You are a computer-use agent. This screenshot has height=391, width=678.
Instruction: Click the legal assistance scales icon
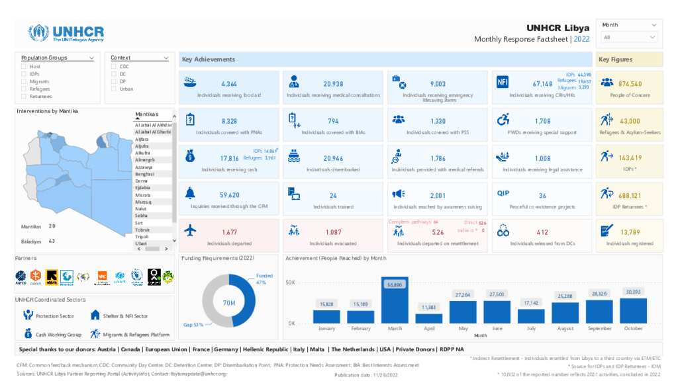[x=503, y=156]
